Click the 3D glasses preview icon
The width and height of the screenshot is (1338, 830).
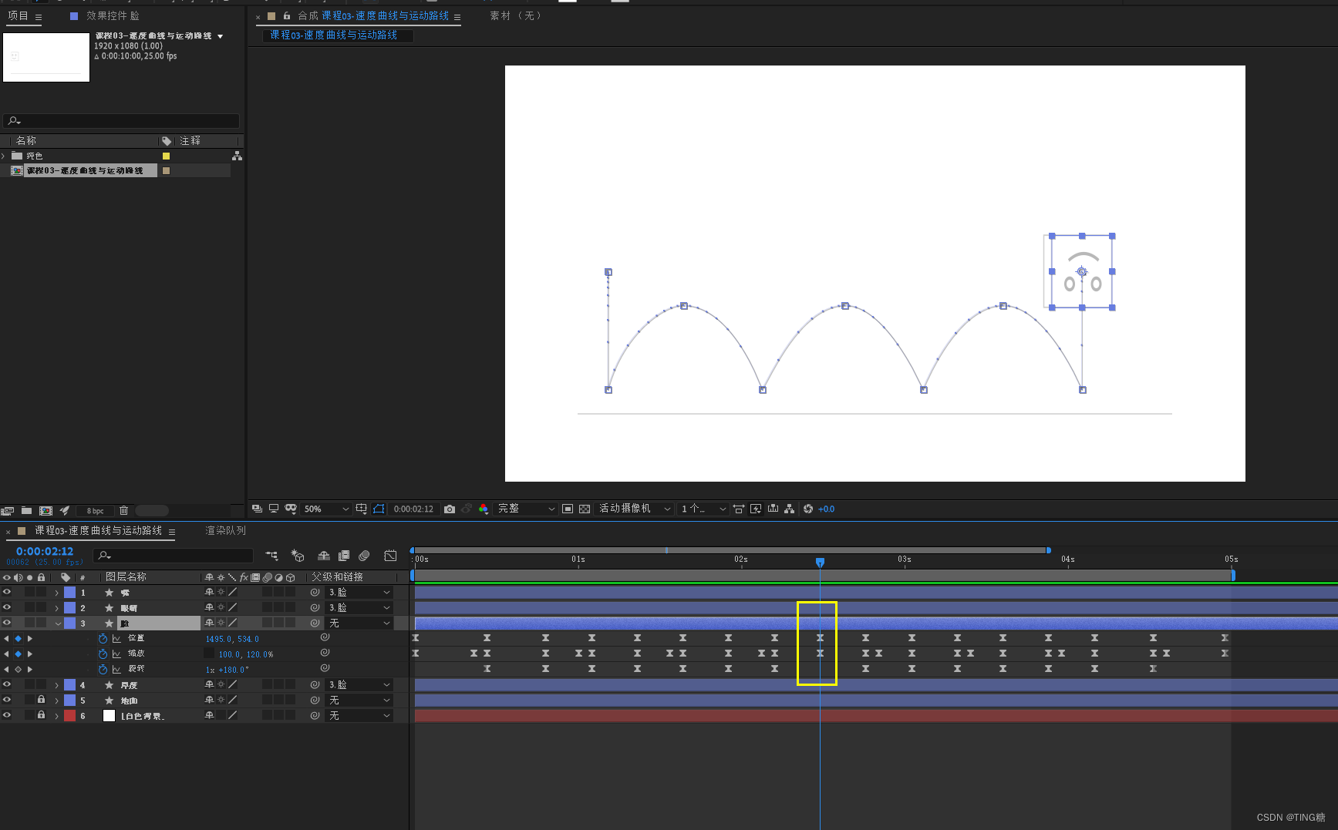[x=291, y=509]
